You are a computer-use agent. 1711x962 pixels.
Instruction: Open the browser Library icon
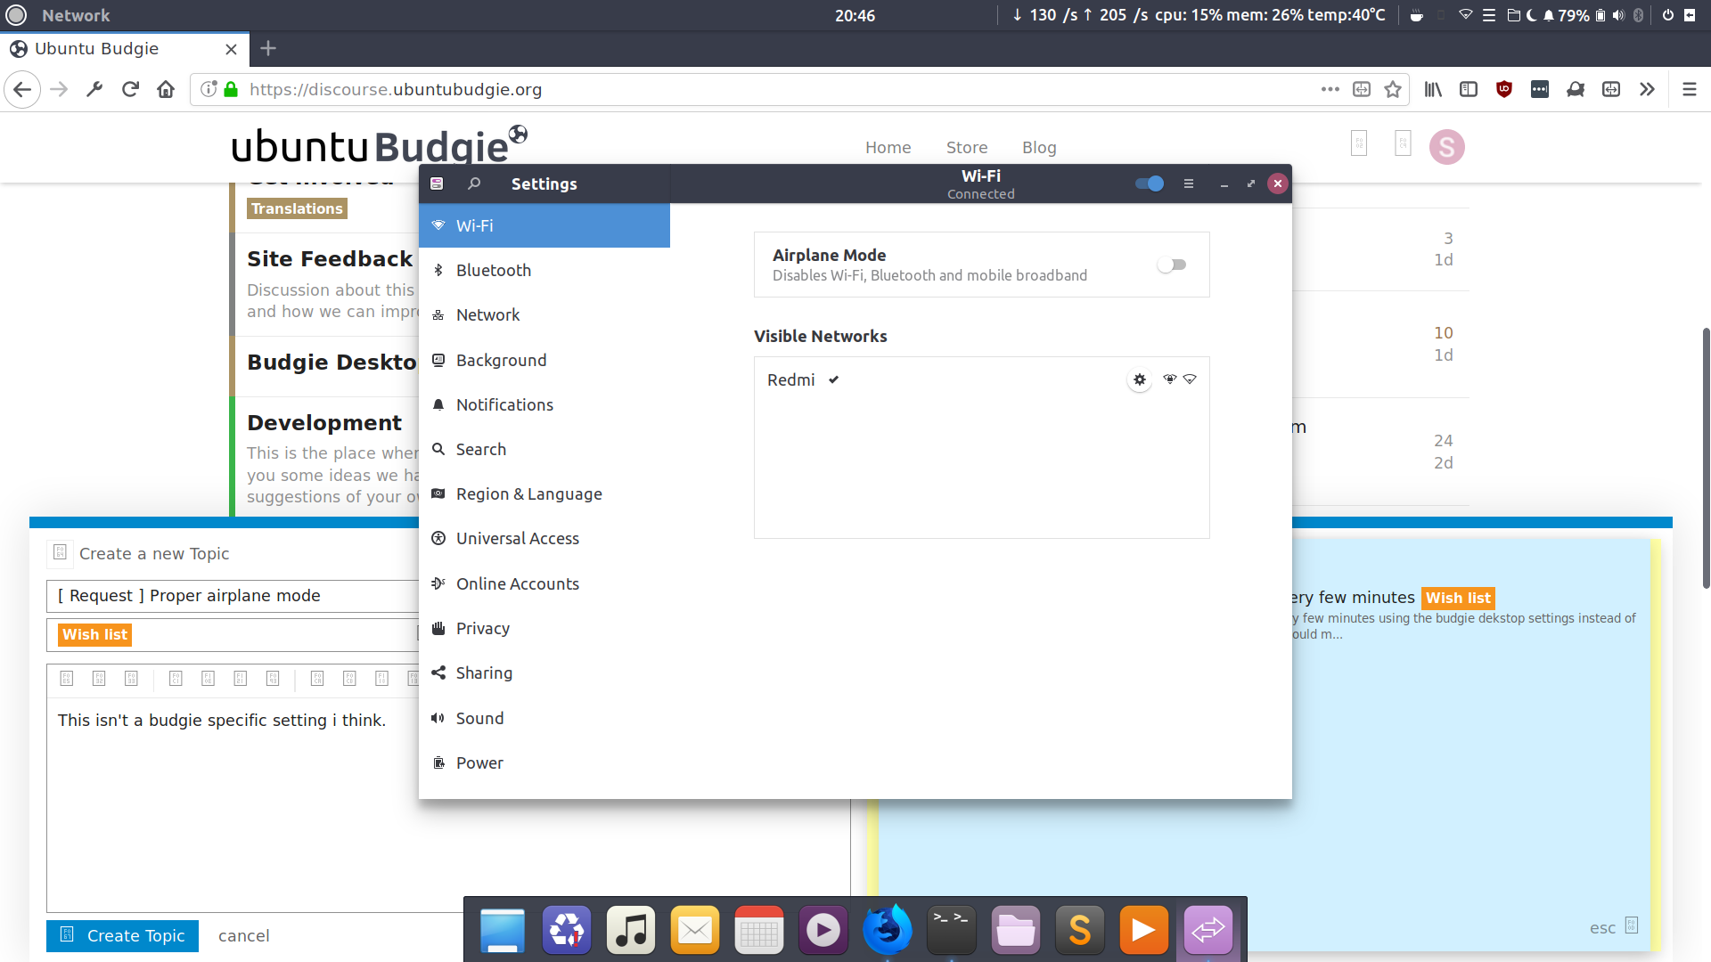coord(1433,89)
